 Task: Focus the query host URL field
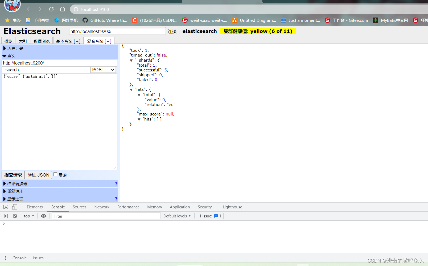[60, 63]
